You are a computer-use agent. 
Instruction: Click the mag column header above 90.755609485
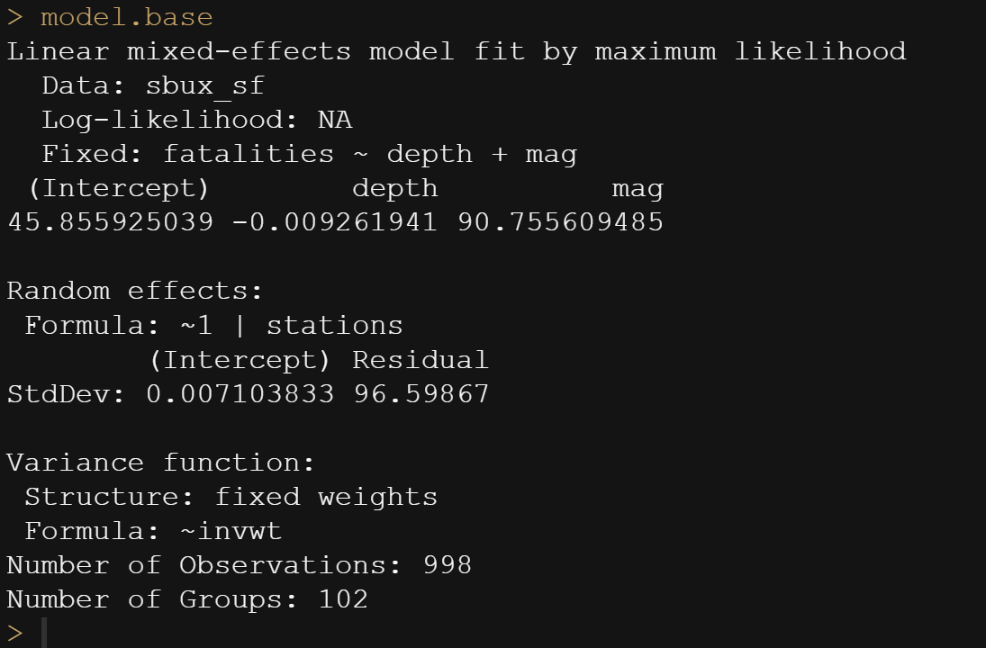point(638,188)
